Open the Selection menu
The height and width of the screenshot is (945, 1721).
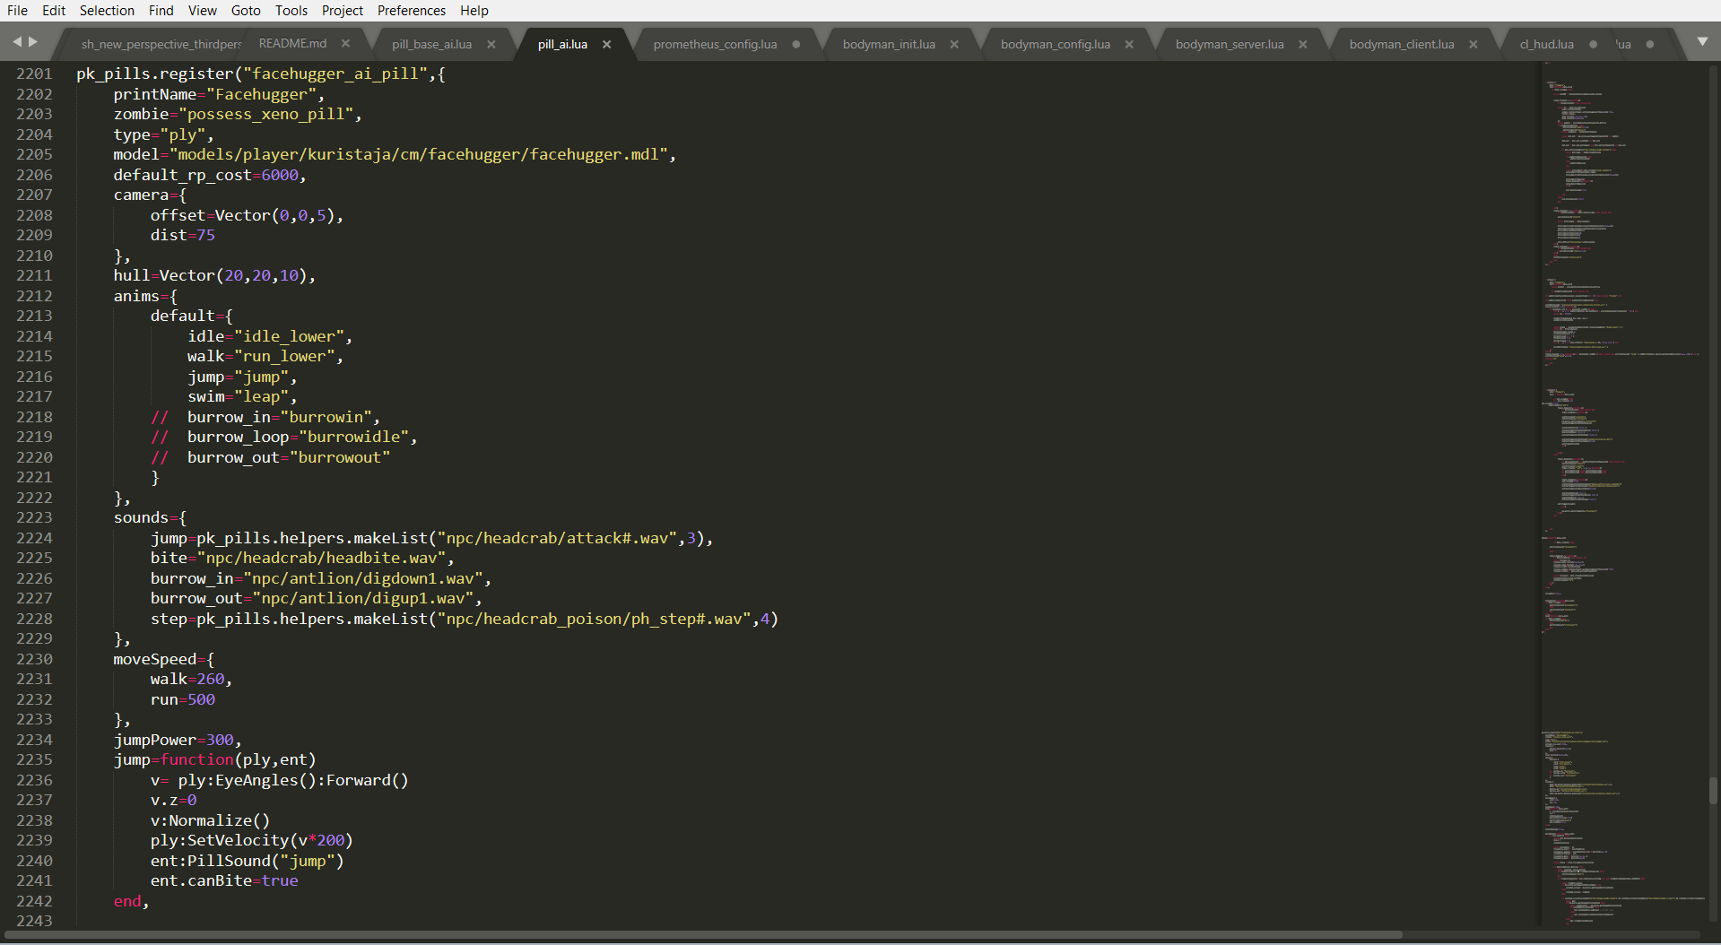(107, 11)
